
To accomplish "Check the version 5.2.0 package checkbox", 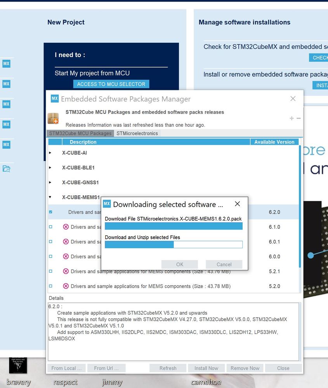I will 51,286.
